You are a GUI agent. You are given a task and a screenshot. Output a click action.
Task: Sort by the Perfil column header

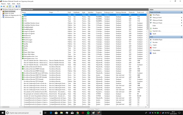point(70,12)
